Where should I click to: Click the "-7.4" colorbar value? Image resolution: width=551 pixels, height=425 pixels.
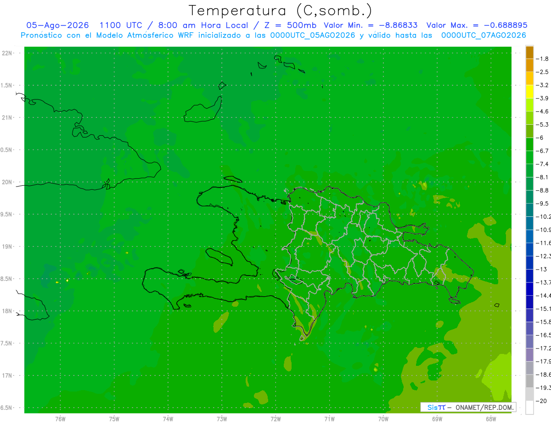point(543,164)
